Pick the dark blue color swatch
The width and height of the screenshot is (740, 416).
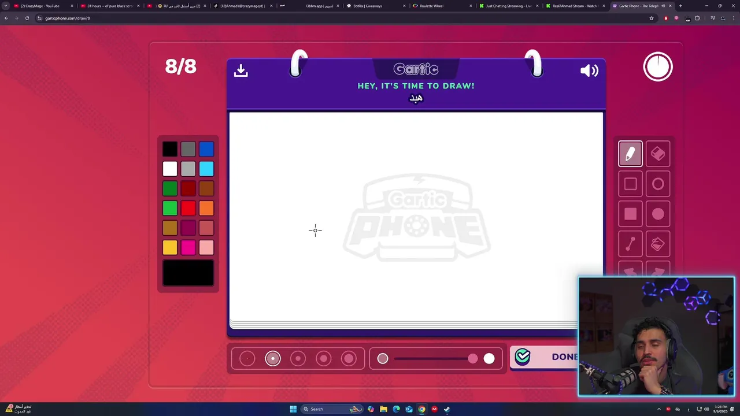click(x=206, y=149)
